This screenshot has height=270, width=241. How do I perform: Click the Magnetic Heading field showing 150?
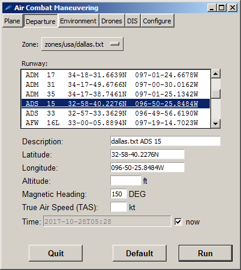pos(119,194)
